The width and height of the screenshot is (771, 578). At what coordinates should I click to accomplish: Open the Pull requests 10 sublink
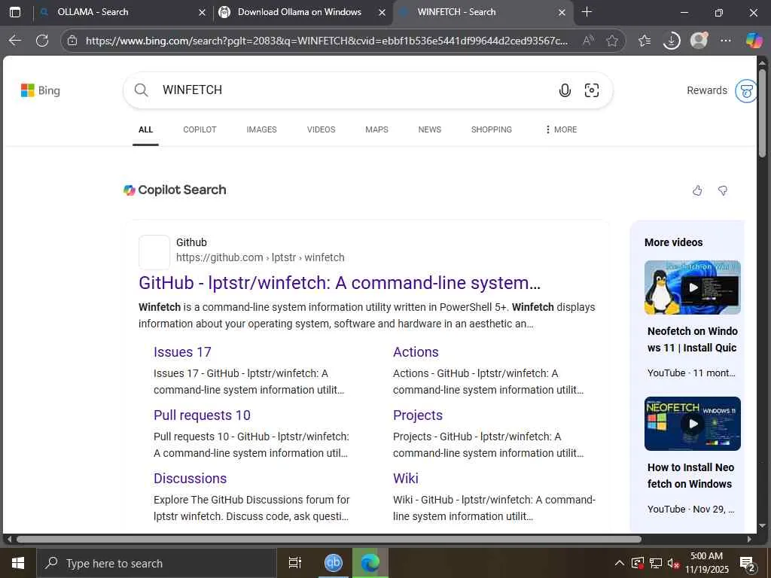[202, 415]
